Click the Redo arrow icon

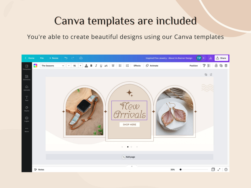click(x=73, y=58)
